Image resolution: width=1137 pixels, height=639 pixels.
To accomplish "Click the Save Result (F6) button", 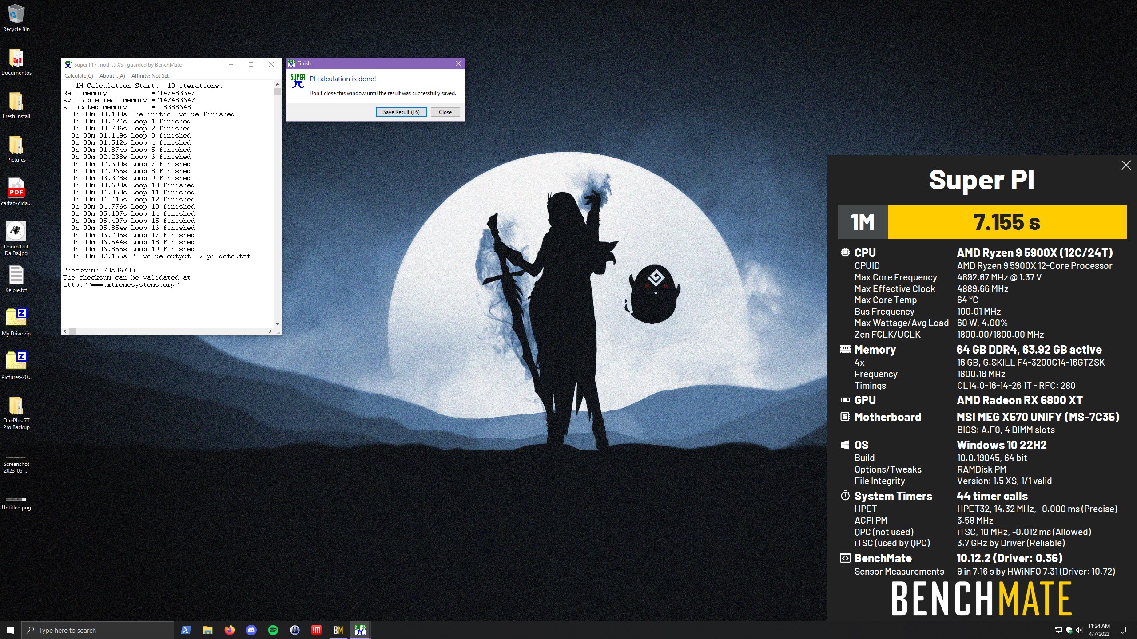I will pyautogui.click(x=401, y=112).
